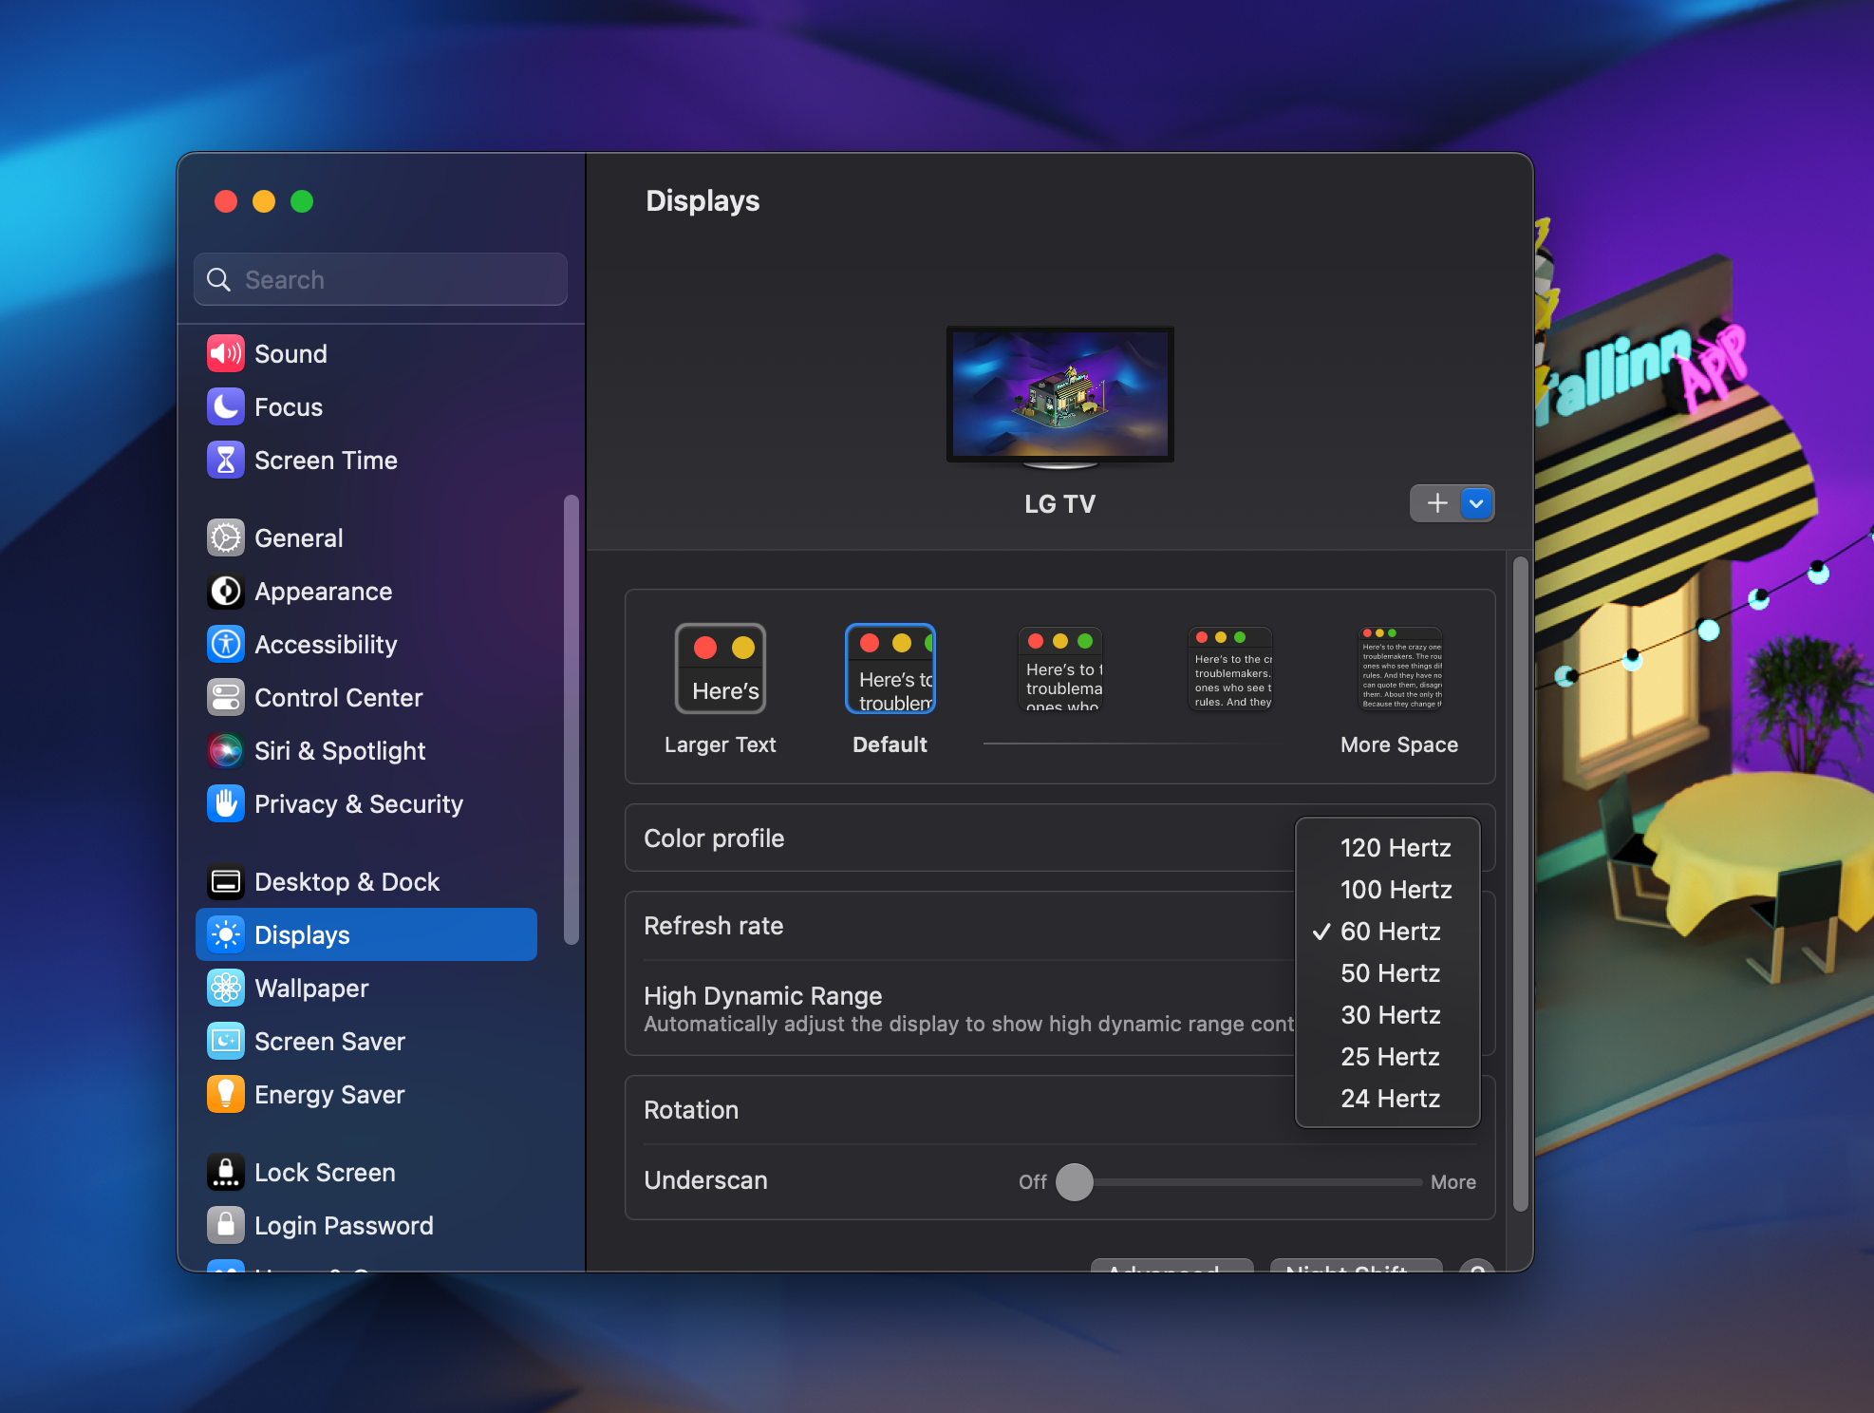Click the Underscan slider knob
Screen dimensions: 1874x1413
point(1075,1182)
